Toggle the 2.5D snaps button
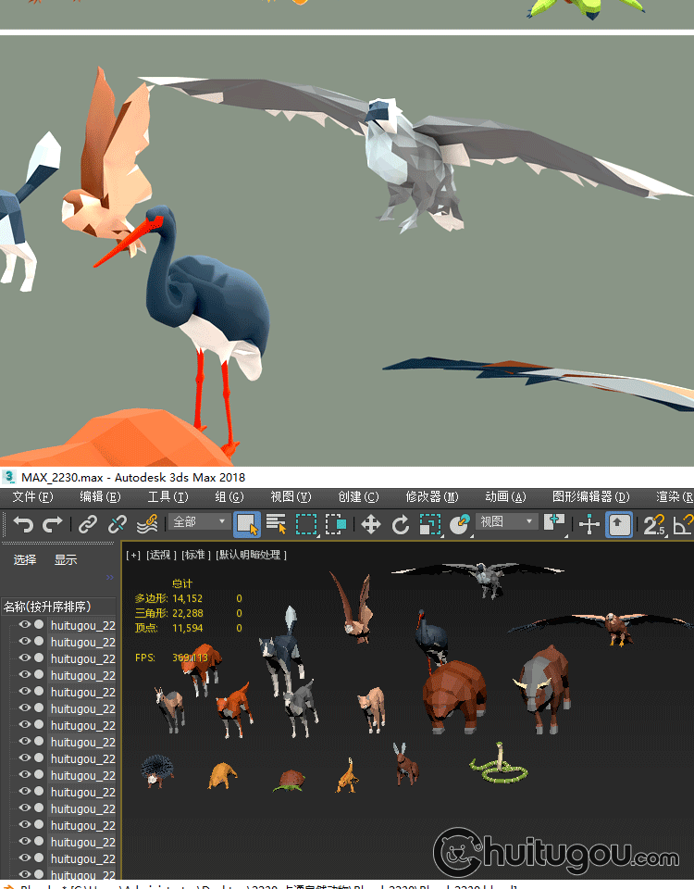This screenshot has height=889, width=694. point(654,525)
